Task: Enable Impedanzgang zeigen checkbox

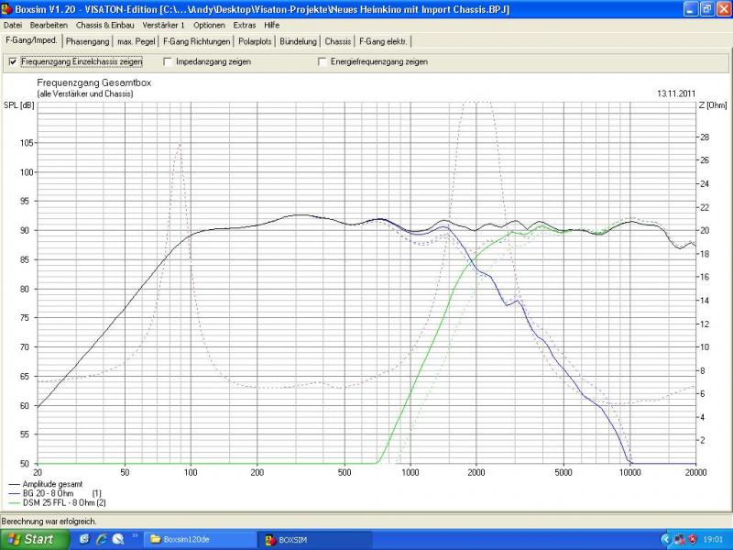Action: (168, 61)
